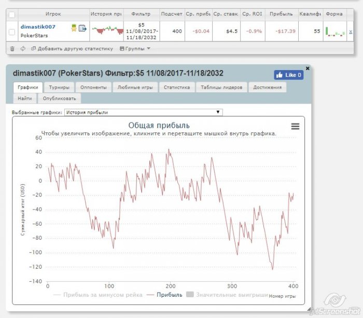This screenshot has width=363, height=318.
Task: Close the dimastik007 details panel
Action: [x=308, y=68]
